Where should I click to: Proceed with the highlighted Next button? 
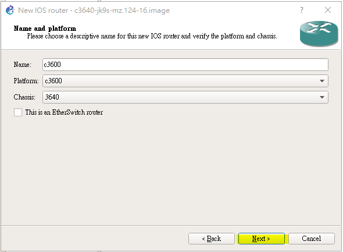coord(262,239)
